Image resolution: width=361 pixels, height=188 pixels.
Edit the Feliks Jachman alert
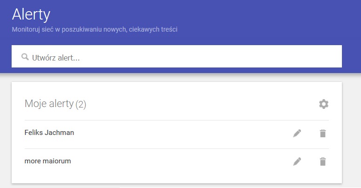(x=297, y=134)
